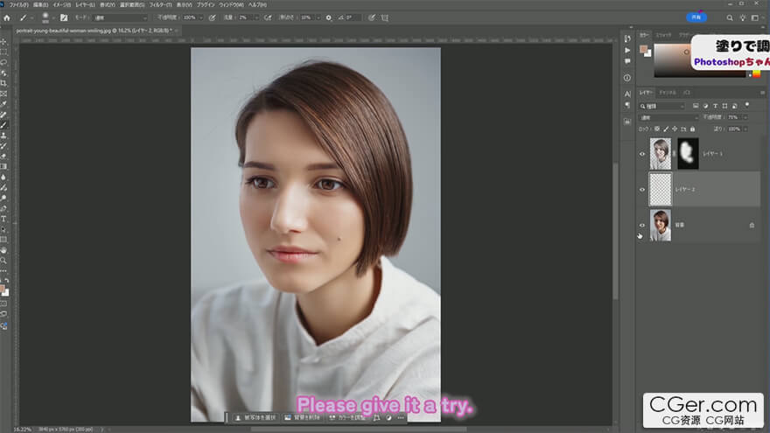The height and width of the screenshot is (433, 770).
Task: Expand the layer opacity dropdown arrow
Action: pyautogui.click(x=745, y=116)
